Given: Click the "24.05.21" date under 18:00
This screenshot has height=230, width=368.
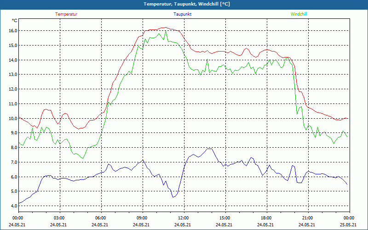Looking at the screenshot, I should click(265, 224).
